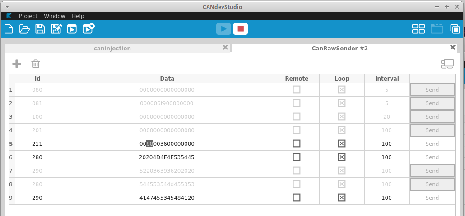Click the Loop column header
This screenshot has height=216, width=465.
[x=342, y=79]
